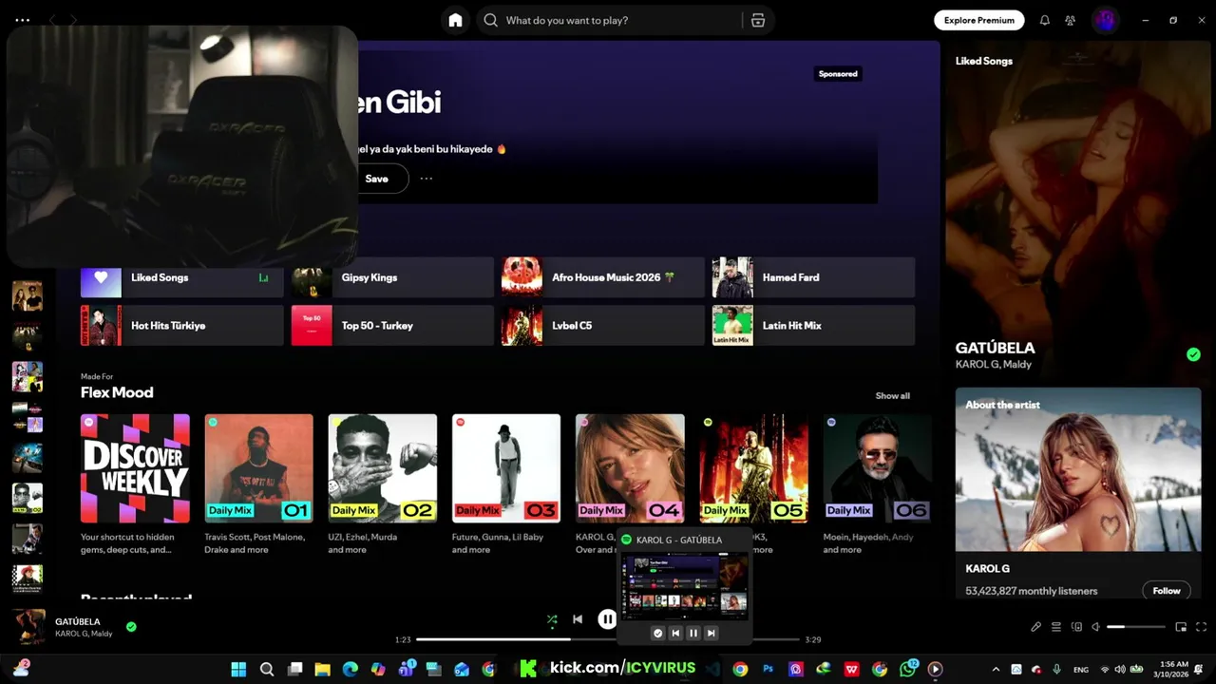Click Liked Songs header in right panel
Viewport: 1216px width, 684px height.
point(984,61)
